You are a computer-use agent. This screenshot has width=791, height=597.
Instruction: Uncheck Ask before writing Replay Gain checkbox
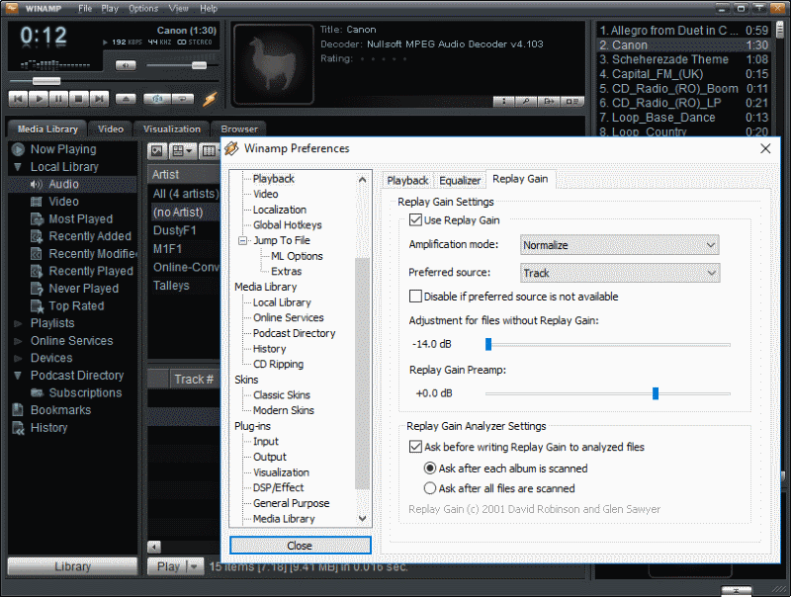[415, 446]
